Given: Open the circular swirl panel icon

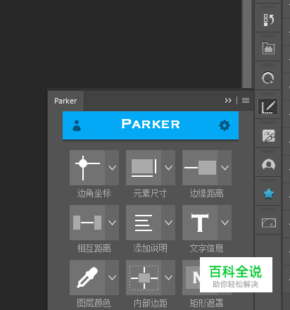Looking at the screenshot, I should point(268,77).
